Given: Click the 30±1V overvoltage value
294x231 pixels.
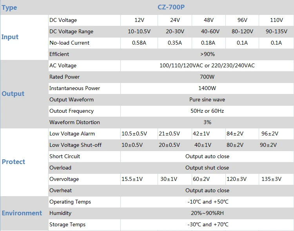Looking at the screenshot, I should tap(169, 179).
